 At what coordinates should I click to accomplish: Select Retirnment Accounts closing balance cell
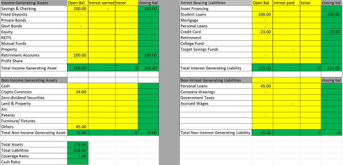[x=147, y=55]
